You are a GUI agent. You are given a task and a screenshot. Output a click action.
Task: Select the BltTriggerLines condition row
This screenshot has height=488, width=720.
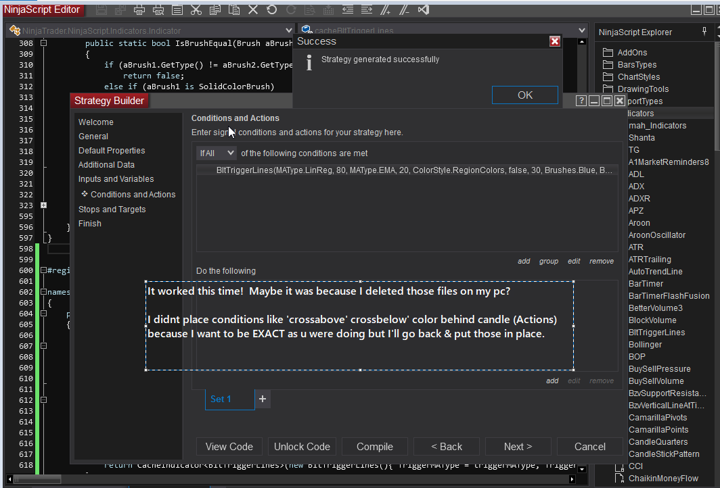(x=407, y=170)
